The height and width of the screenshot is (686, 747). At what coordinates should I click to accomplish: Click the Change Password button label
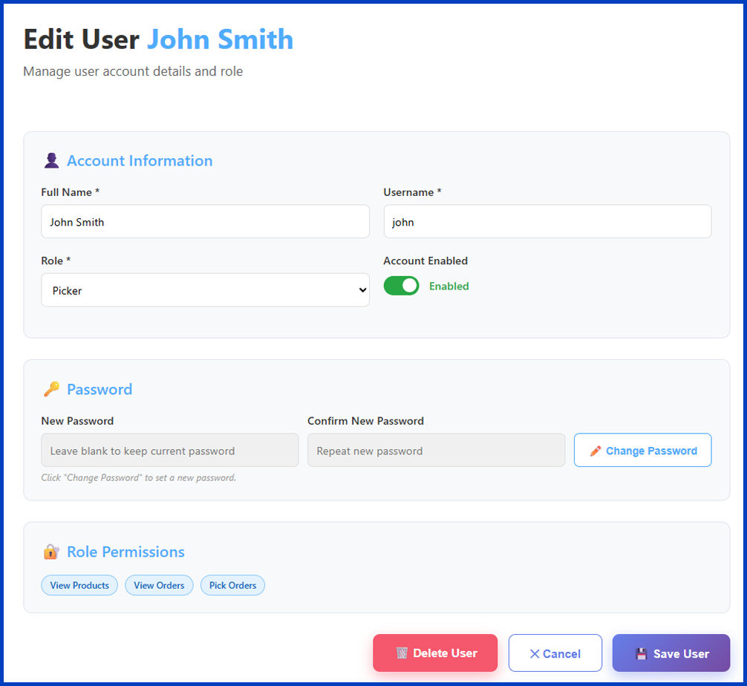coord(651,451)
